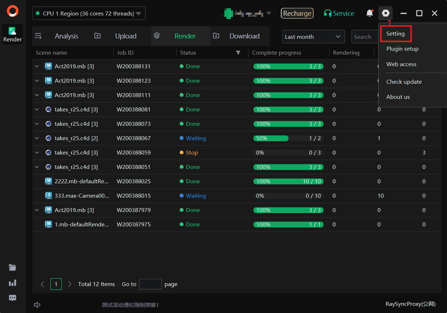Open the chat message icon in sidebar
This screenshot has width=447, height=313.
pos(13,298)
